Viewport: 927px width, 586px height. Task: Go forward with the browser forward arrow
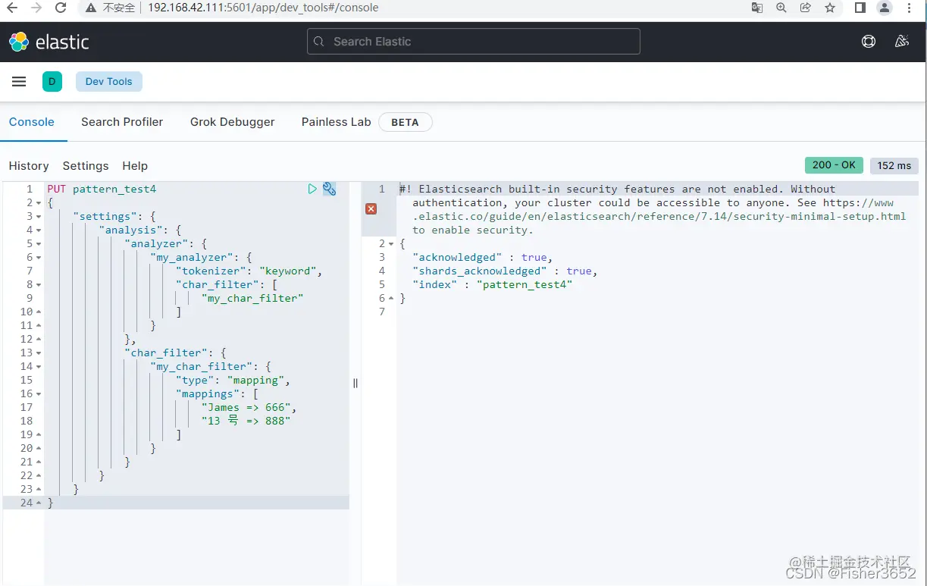(x=36, y=8)
